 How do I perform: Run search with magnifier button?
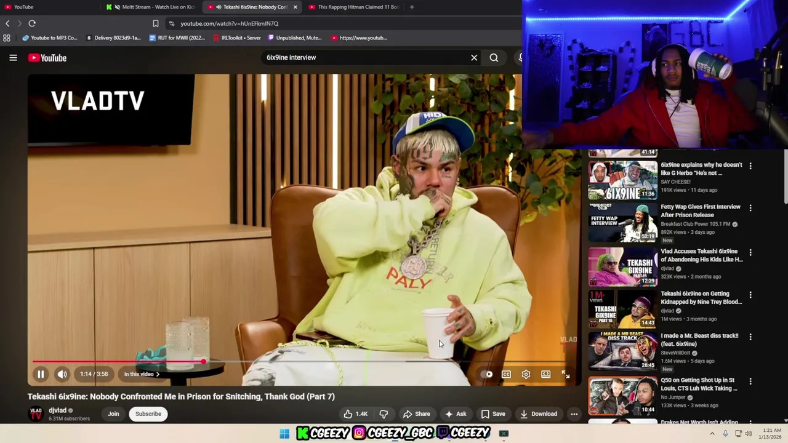tap(494, 58)
